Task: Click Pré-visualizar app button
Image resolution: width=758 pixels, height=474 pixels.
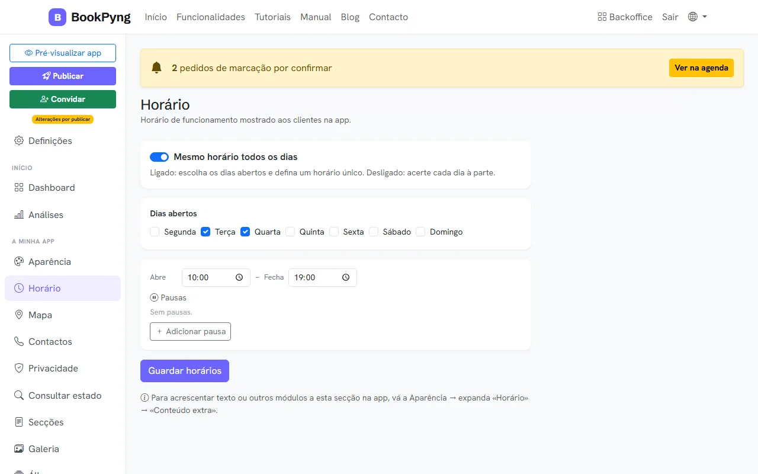Action: pyautogui.click(x=63, y=53)
